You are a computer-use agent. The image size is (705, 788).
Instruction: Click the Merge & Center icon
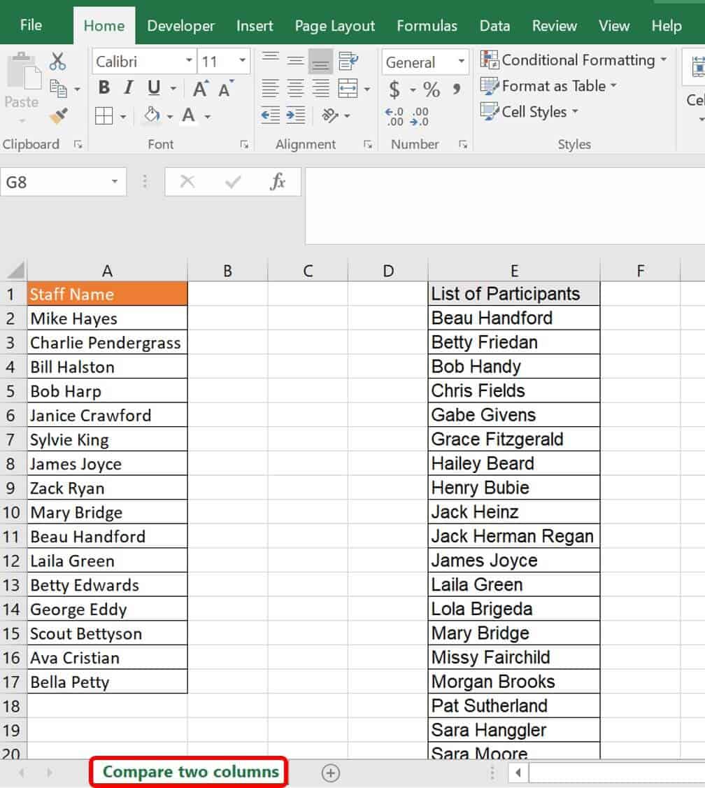coord(348,89)
